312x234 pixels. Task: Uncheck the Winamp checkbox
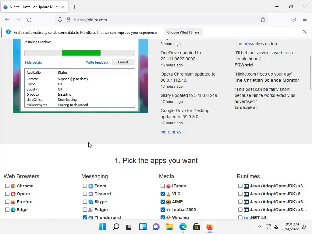point(163,218)
